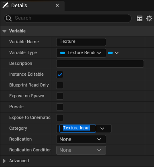Click the Category label
The width and height of the screenshot is (154, 167).
pos(18,128)
